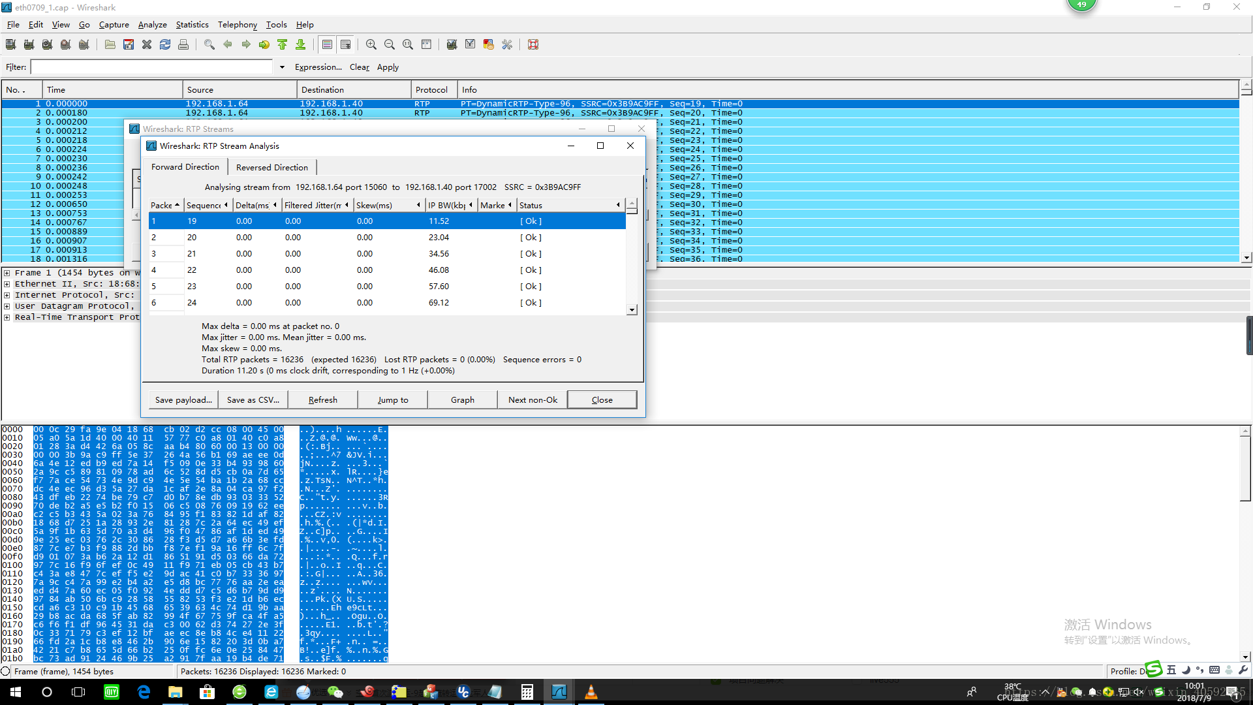Expand the Ethernet II tree node
Image resolution: width=1253 pixels, height=705 pixels.
[7, 284]
